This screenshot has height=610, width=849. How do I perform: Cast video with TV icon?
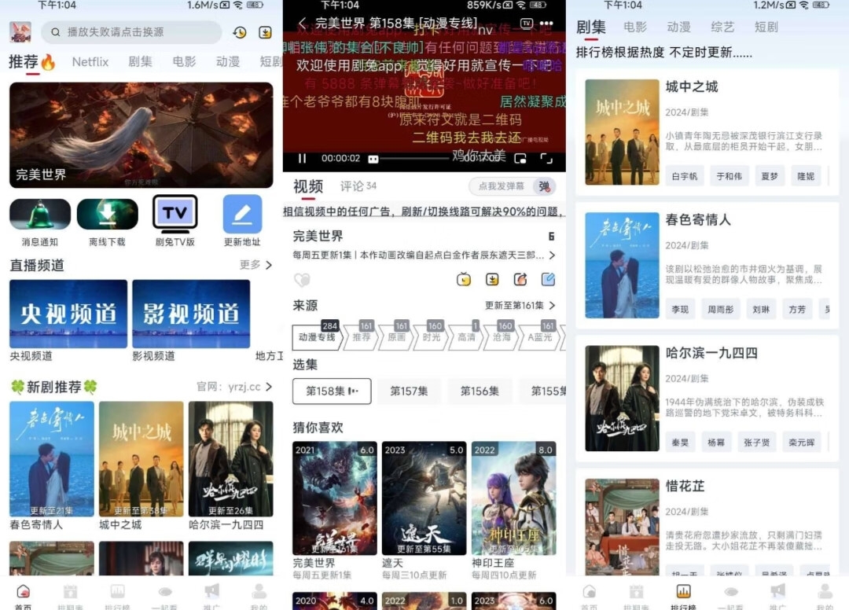coord(526,24)
